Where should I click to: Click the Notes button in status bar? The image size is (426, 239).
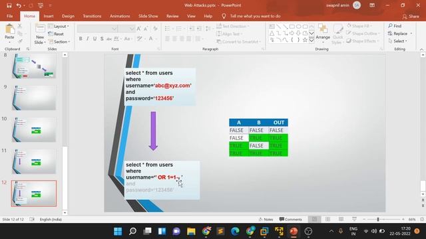coord(266,219)
